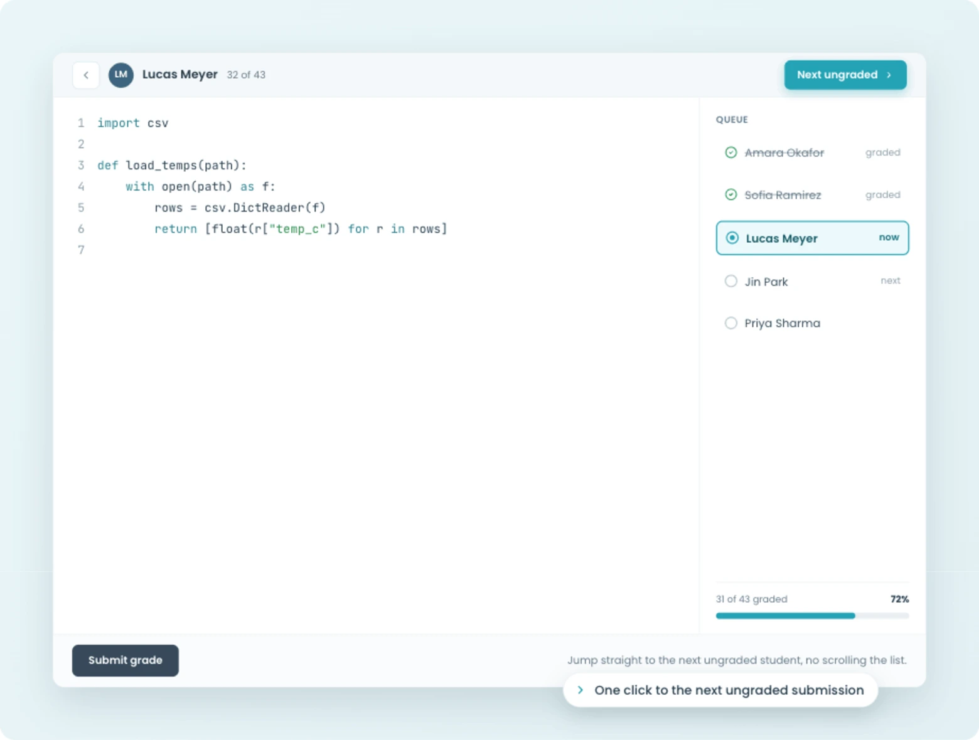The image size is (979, 740).
Task: Go back using the left chevron button
Action: pos(86,75)
